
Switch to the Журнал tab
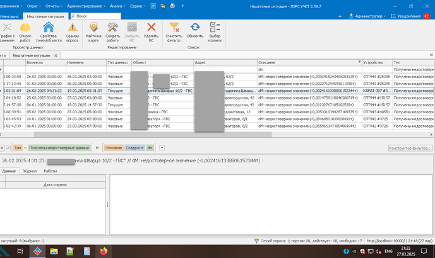tap(30, 171)
